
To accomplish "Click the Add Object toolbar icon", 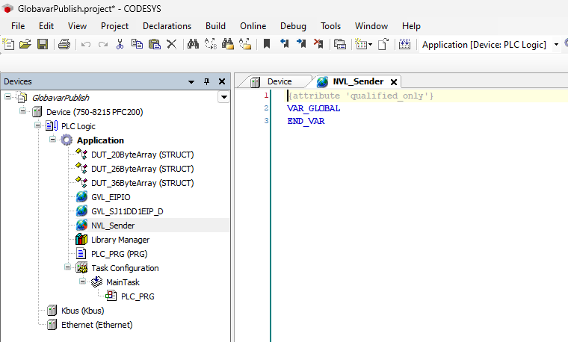I will point(361,44).
